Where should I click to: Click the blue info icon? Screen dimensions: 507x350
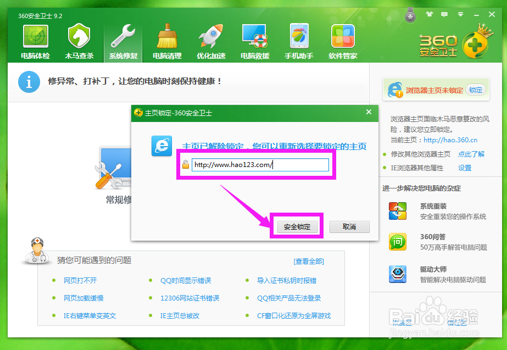click(x=29, y=82)
